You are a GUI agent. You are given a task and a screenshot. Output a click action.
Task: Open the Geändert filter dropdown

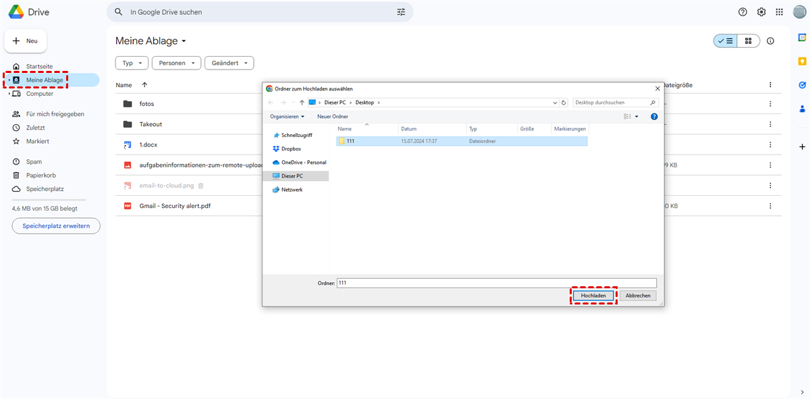229,63
